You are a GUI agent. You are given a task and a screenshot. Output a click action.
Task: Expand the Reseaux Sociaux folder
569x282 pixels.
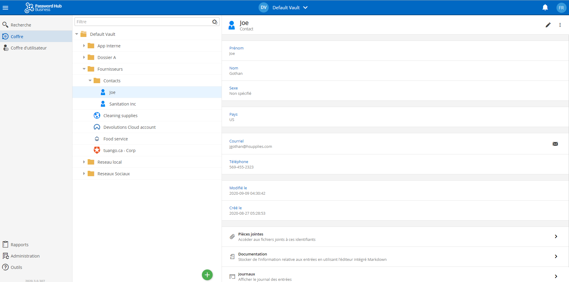84,174
